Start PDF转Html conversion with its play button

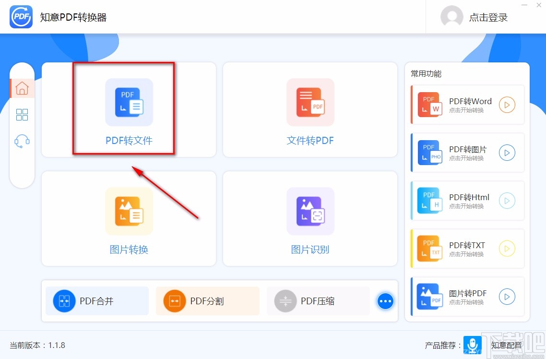point(507,201)
